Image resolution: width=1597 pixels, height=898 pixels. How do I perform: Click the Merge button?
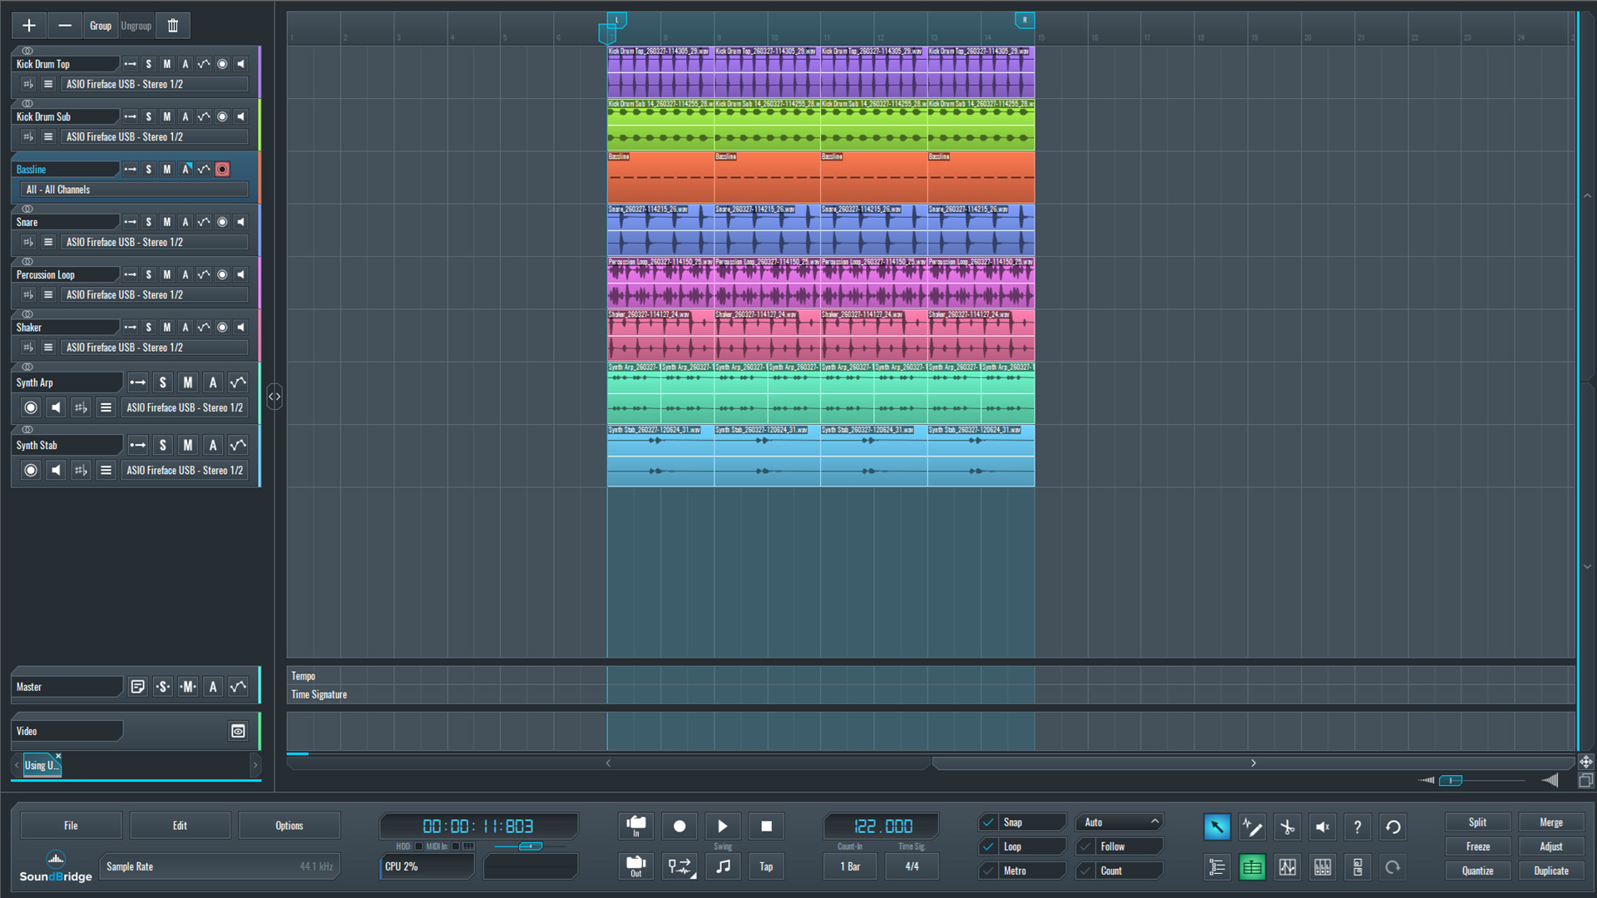1551,822
